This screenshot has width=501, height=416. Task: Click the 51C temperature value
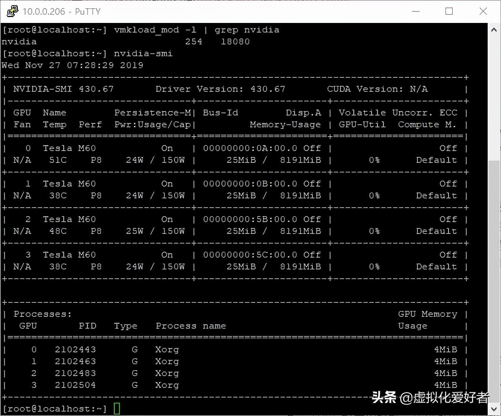pos(58,160)
